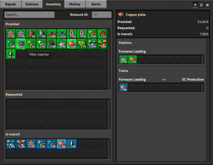Select silver cone item in Provided (341k)
The width and height of the screenshot is (213, 165).
pos(11,54)
